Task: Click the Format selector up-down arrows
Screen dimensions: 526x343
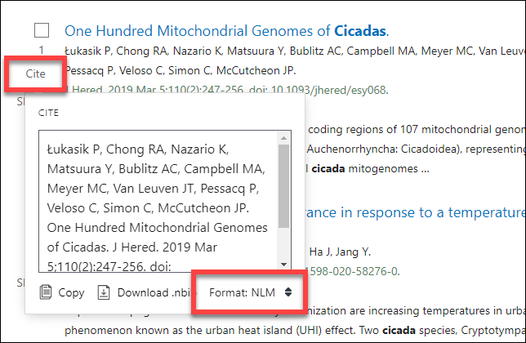Action: tap(288, 292)
